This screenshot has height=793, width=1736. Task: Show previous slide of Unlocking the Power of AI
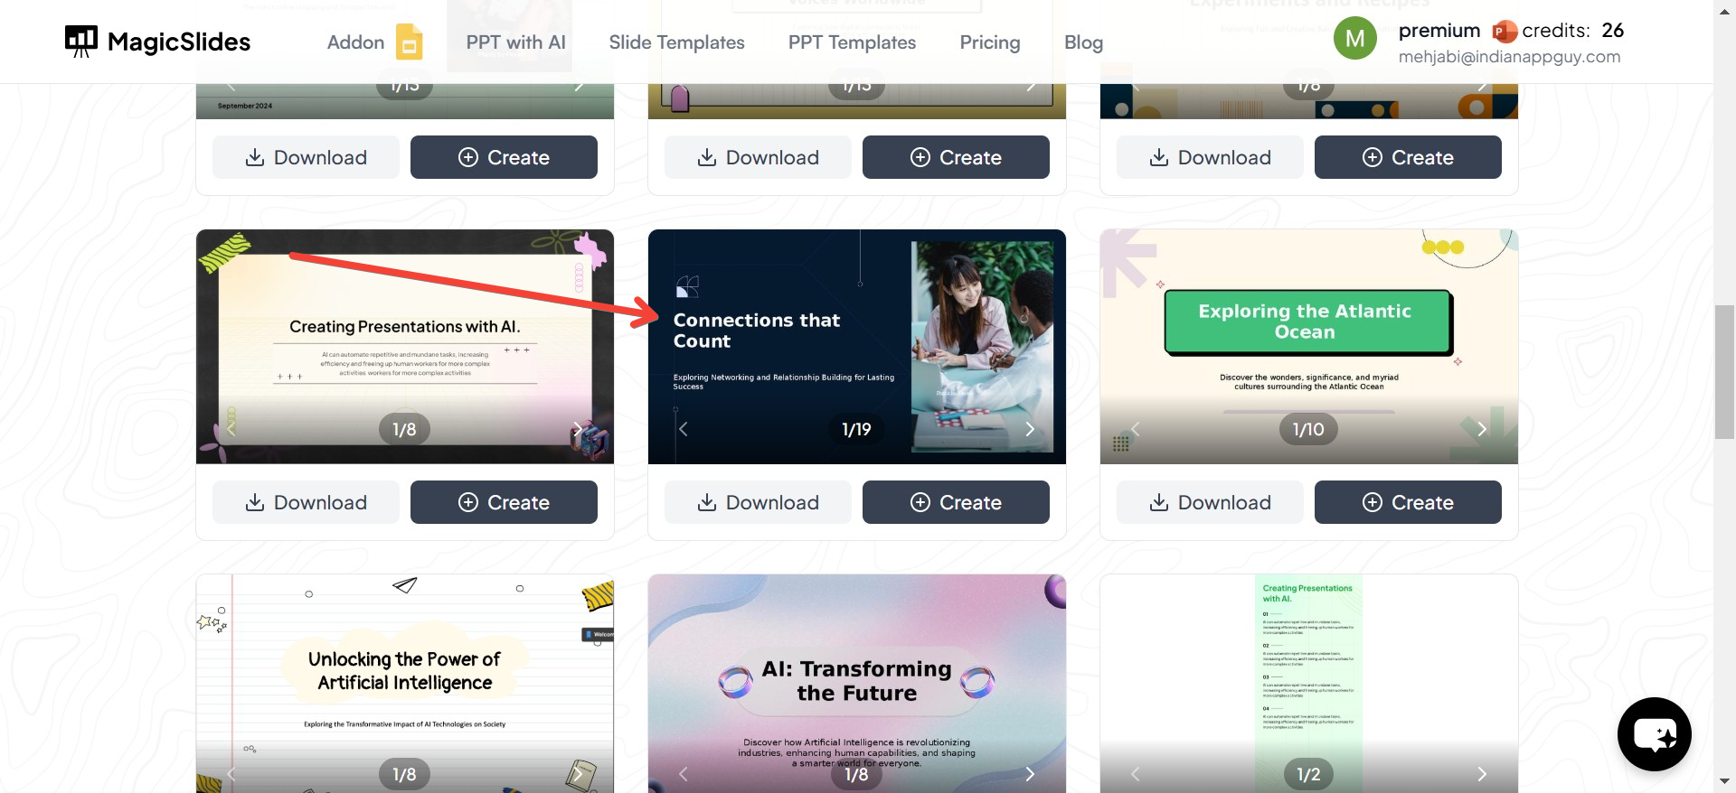(x=231, y=774)
